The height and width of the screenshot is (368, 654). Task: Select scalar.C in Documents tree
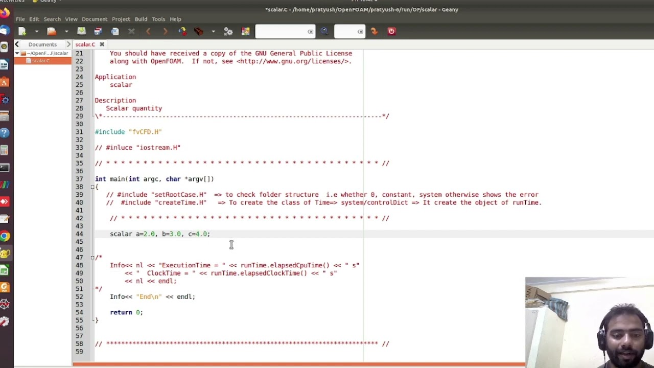tap(41, 61)
